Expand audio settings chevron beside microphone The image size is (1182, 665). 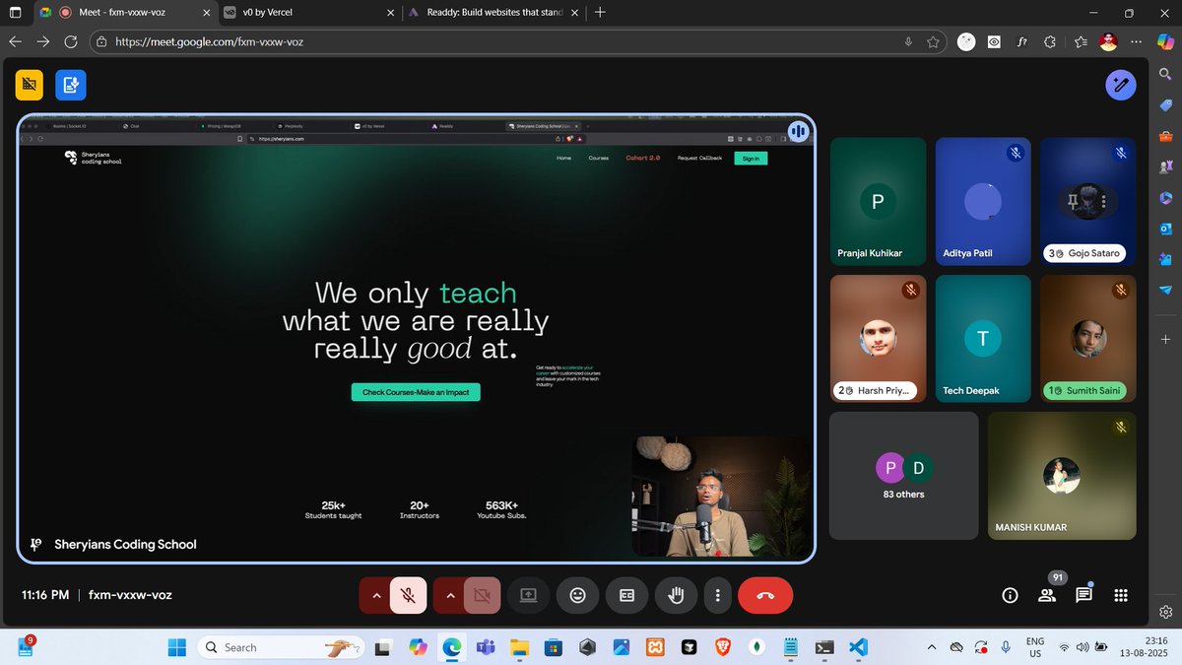[x=375, y=595]
